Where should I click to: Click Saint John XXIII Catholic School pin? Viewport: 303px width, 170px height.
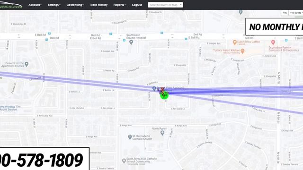pos(124,161)
